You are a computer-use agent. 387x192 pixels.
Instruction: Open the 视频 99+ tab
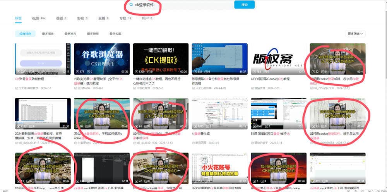39,18
